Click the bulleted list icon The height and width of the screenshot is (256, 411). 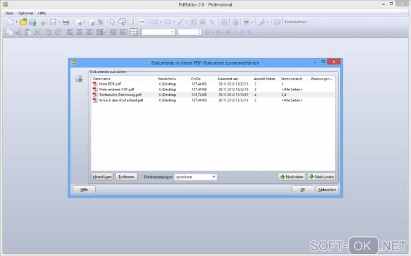pos(100,32)
